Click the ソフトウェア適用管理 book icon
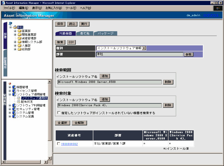The image size is (224, 166). pos(14,94)
